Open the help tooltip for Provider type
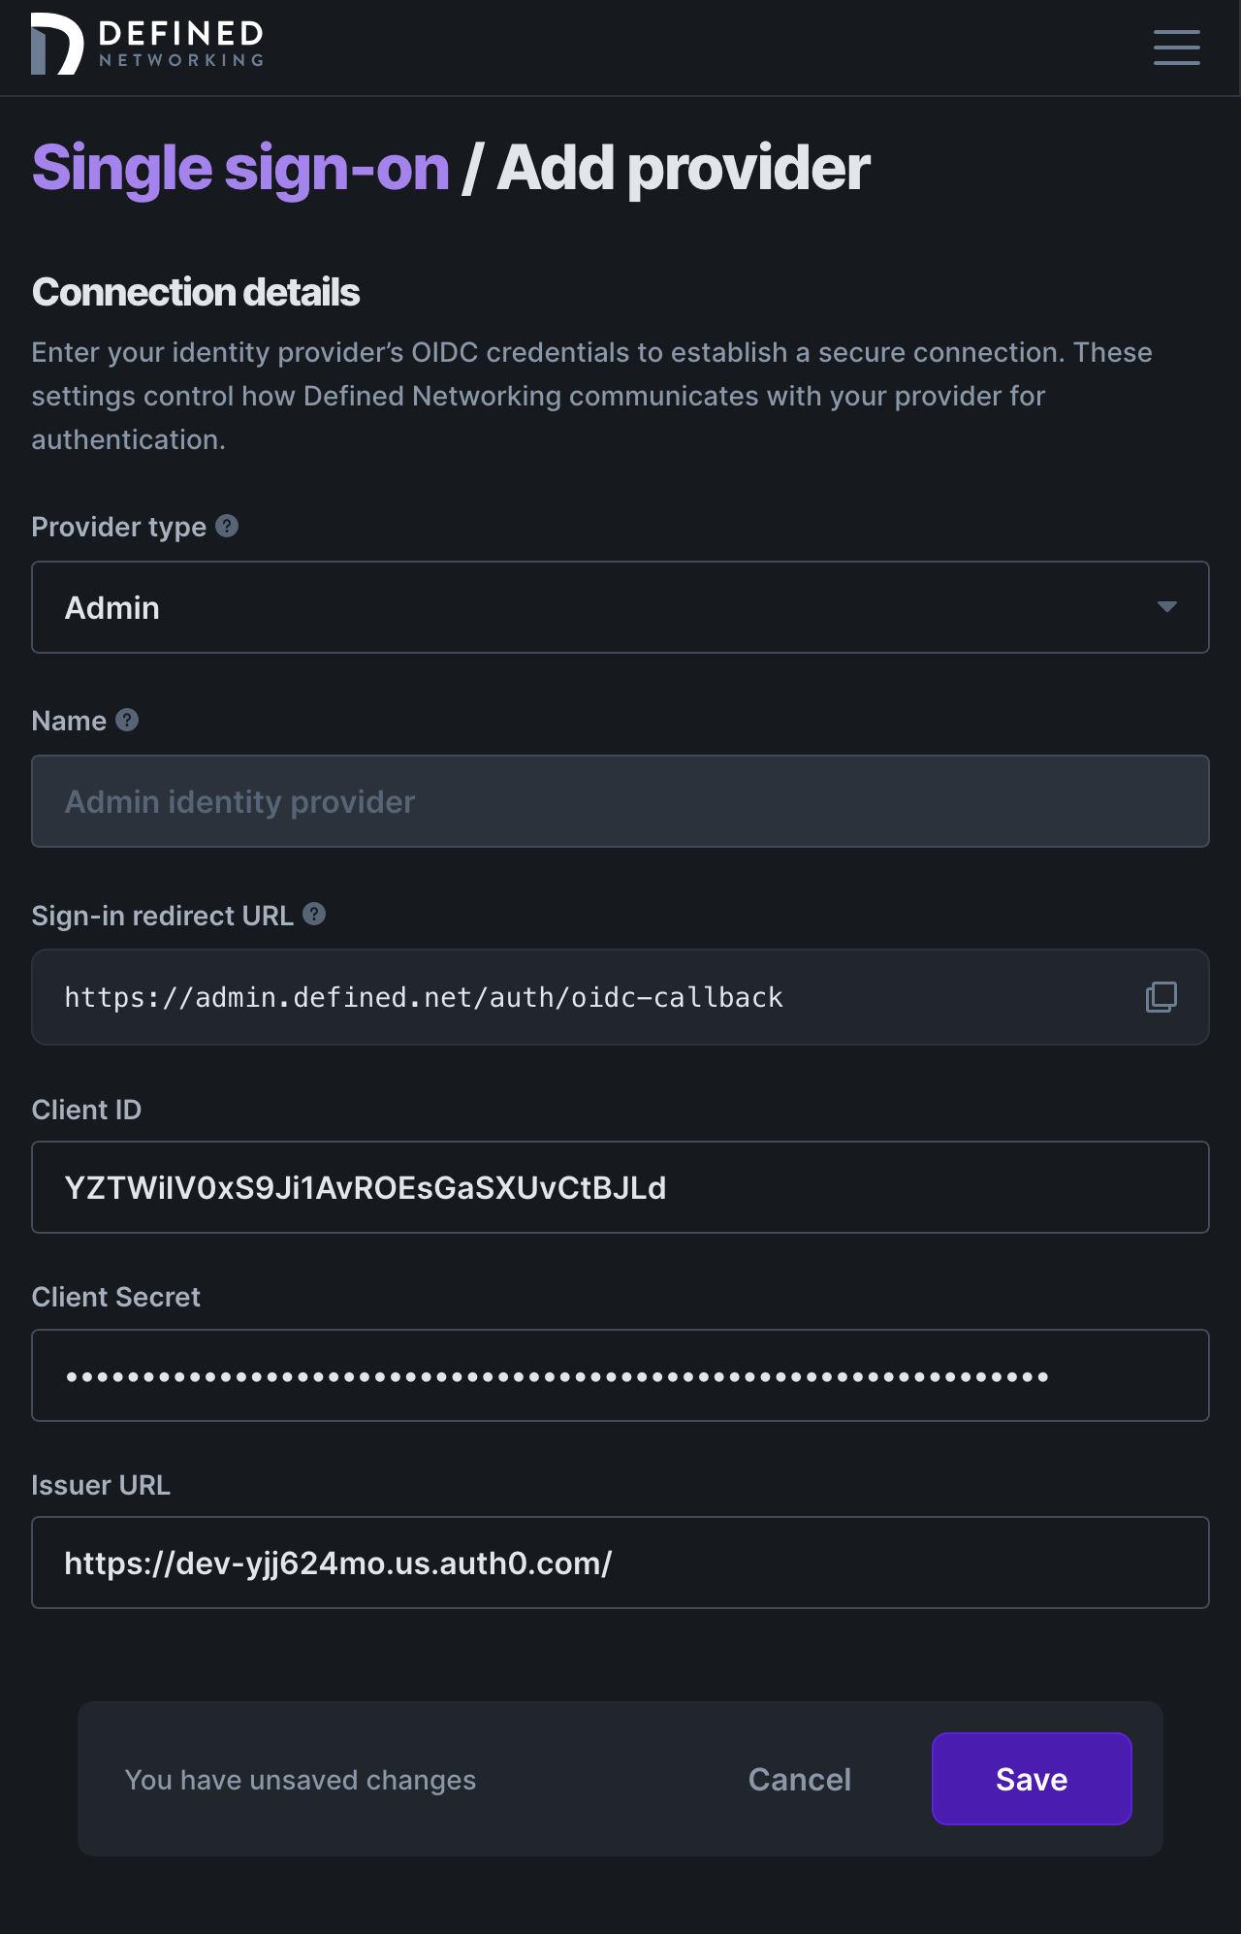Image resolution: width=1241 pixels, height=1934 pixels. pyautogui.click(x=227, y=526)
